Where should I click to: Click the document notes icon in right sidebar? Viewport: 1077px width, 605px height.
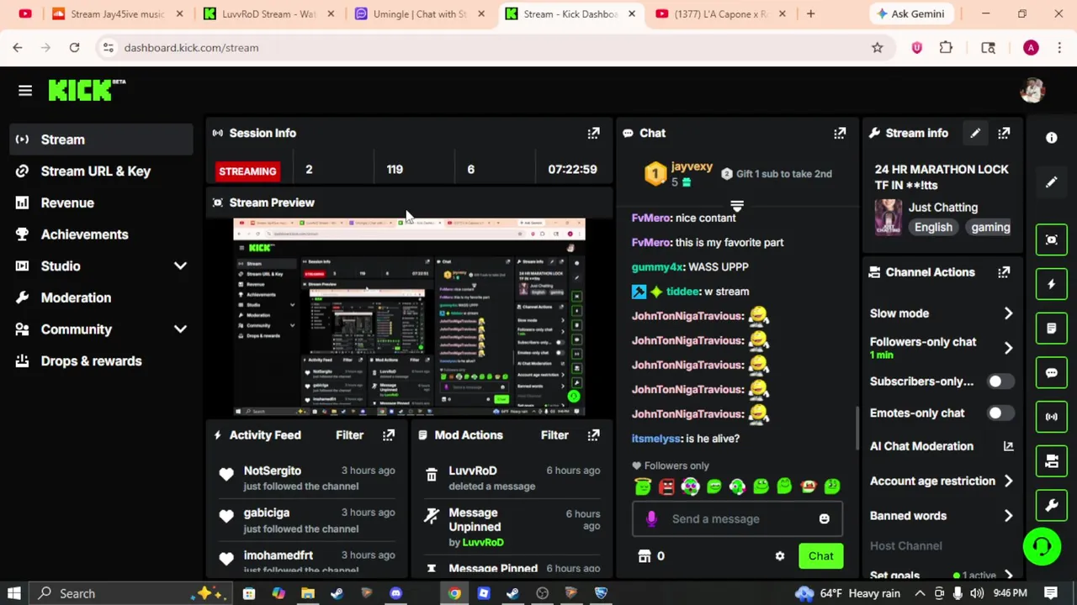[x=1052, y=329]
